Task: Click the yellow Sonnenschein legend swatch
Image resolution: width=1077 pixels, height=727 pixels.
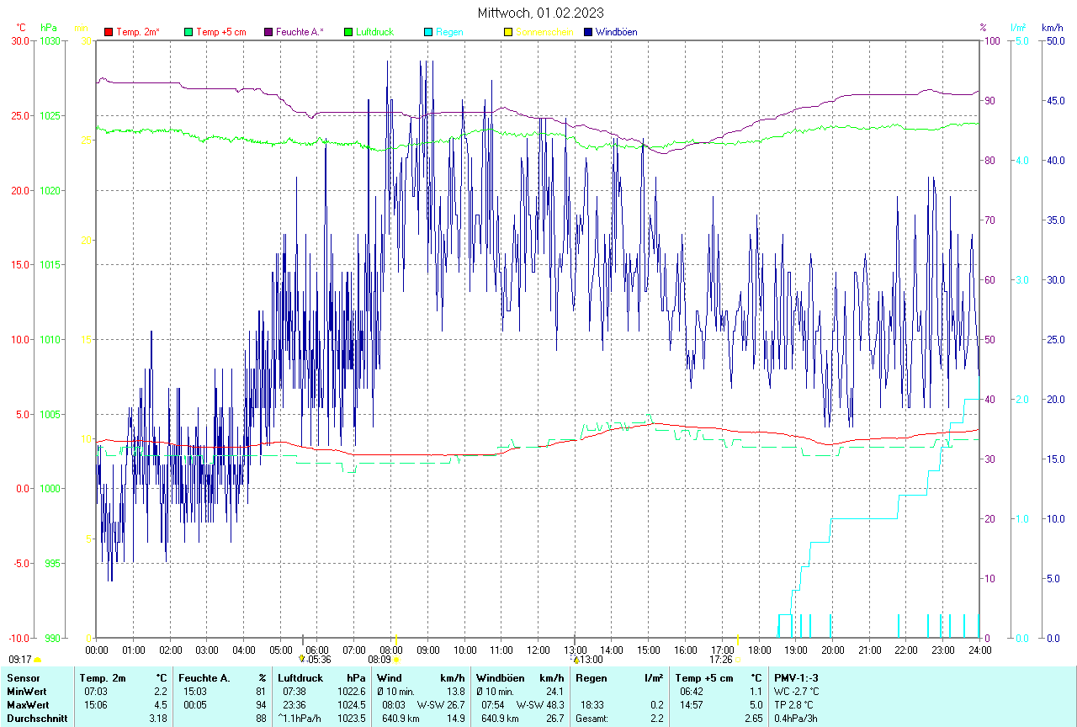Action: coord(508,32)
